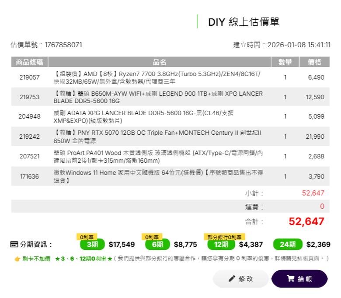Select the 3期 installment badge
Image resolution: width=341 pixels, height=298 pixels.
[92, 244]
